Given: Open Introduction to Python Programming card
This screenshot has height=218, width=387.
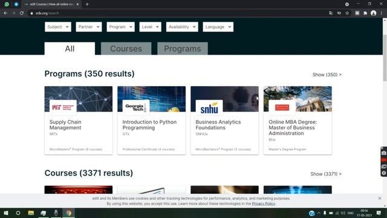Looking at the screenshot, I should tap(152, 121).
